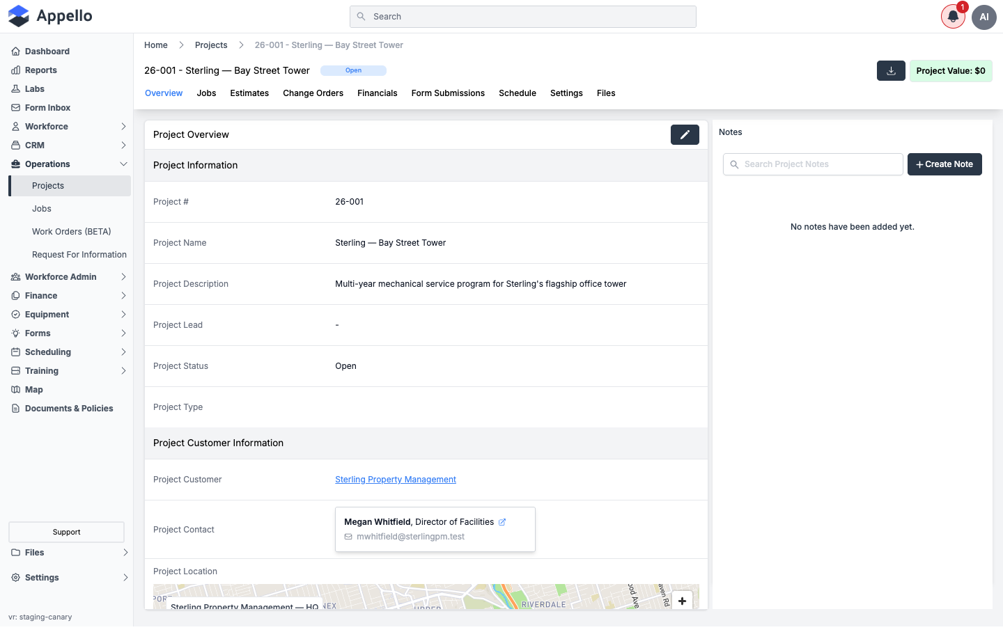This screenshot has height=639, width=1003.
Task: Click the Support button
Action: [66, 532]
